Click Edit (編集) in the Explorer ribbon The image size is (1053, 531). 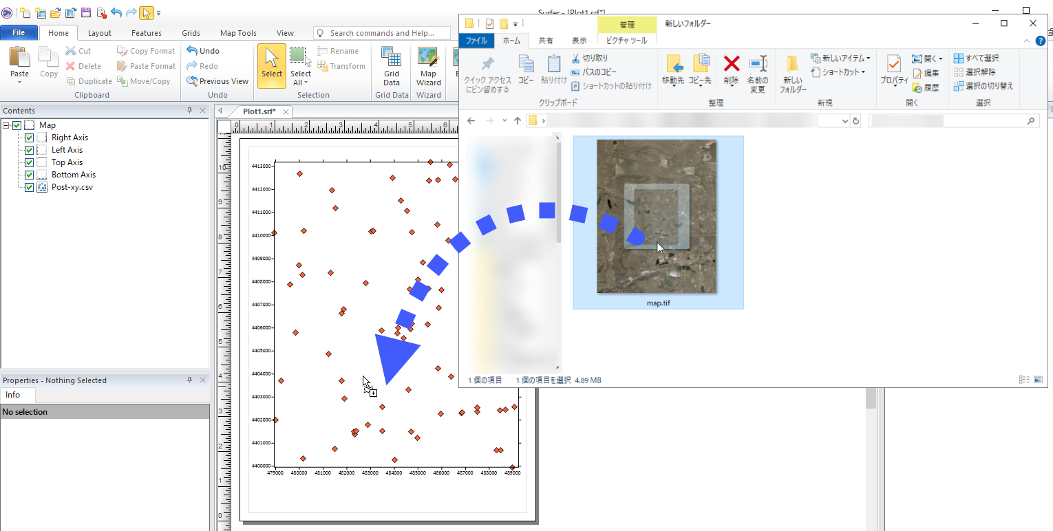pos(925,73)
